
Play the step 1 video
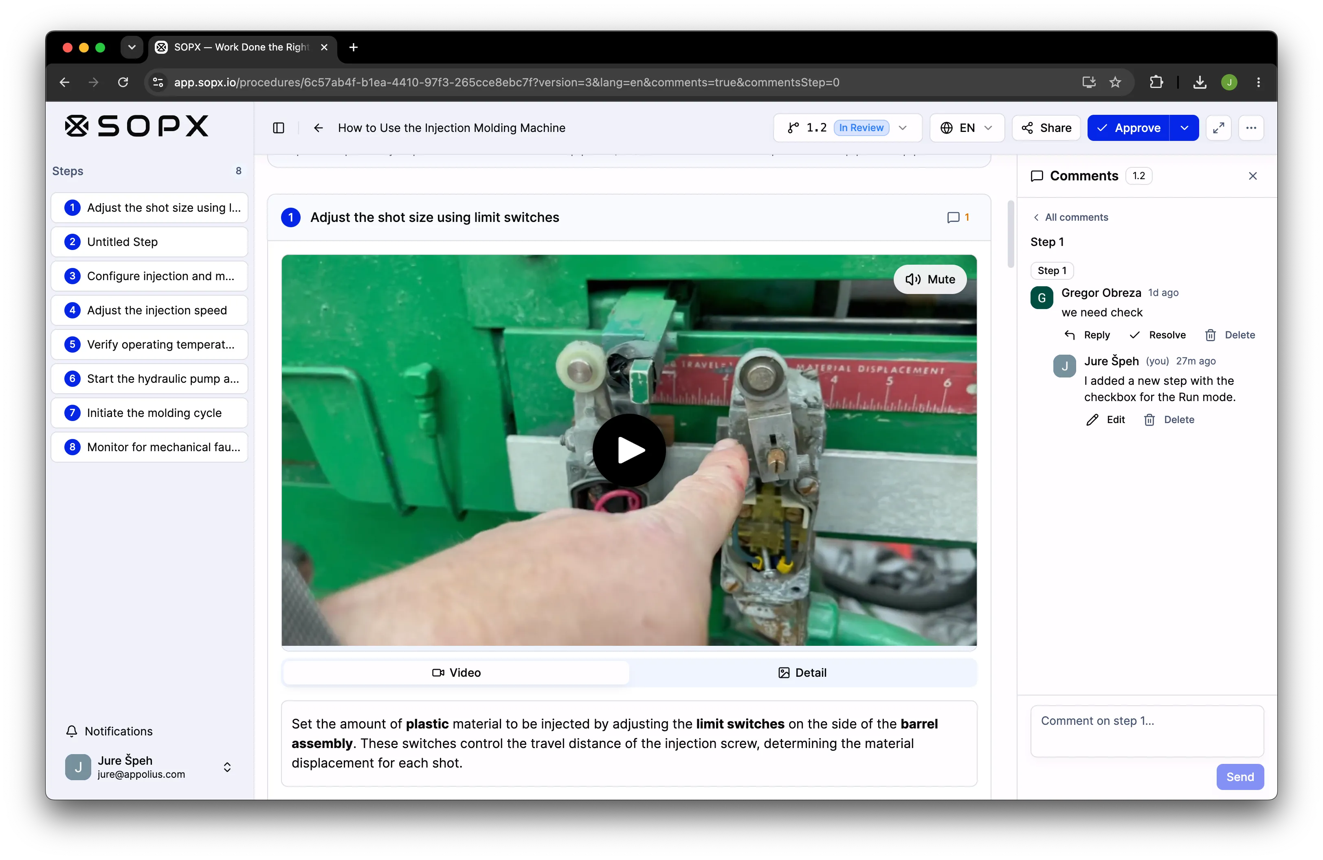pos(629,450)
